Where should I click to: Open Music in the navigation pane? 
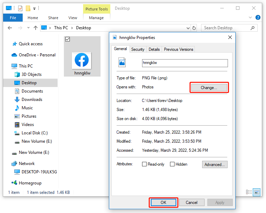27,108
